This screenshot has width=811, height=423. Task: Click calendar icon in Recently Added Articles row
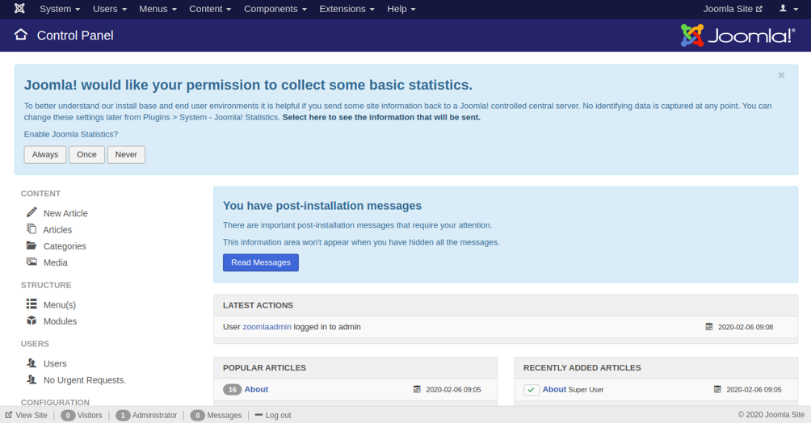click(x=717, y=389)
